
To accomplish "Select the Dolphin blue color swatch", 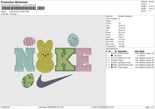I will point(112,60).
